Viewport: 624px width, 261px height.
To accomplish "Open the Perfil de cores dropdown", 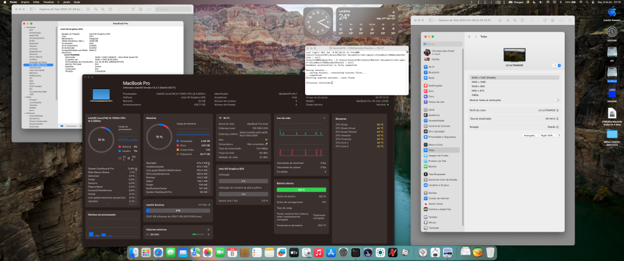I will point(548,110).
